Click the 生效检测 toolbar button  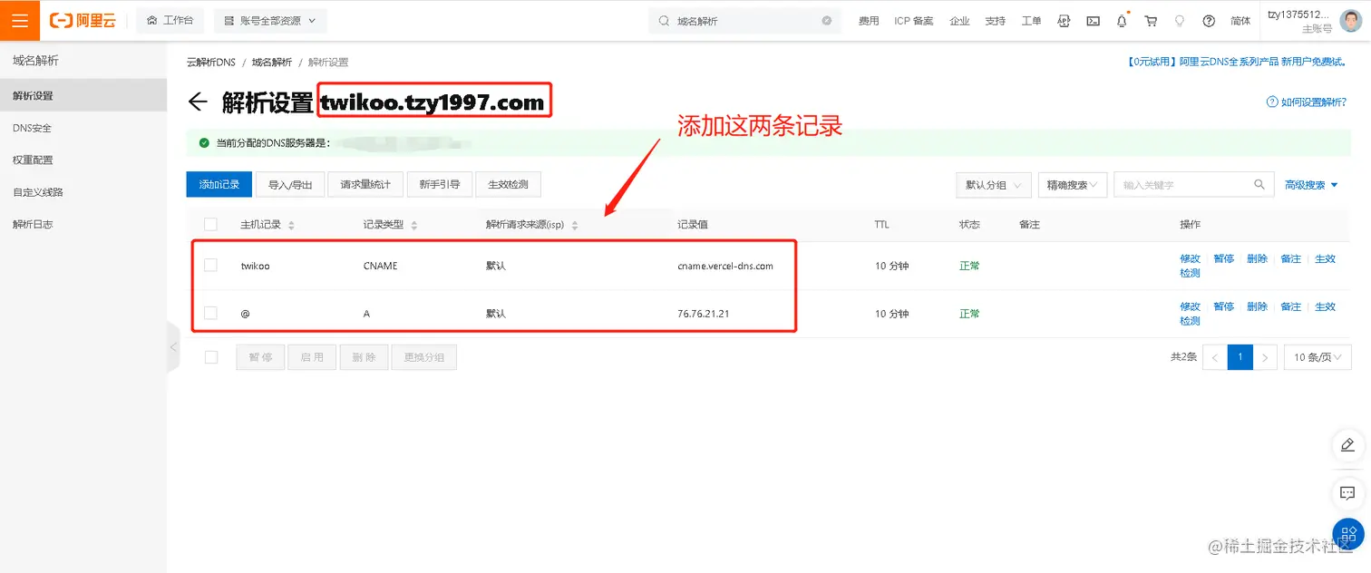[x=508, y=184]
